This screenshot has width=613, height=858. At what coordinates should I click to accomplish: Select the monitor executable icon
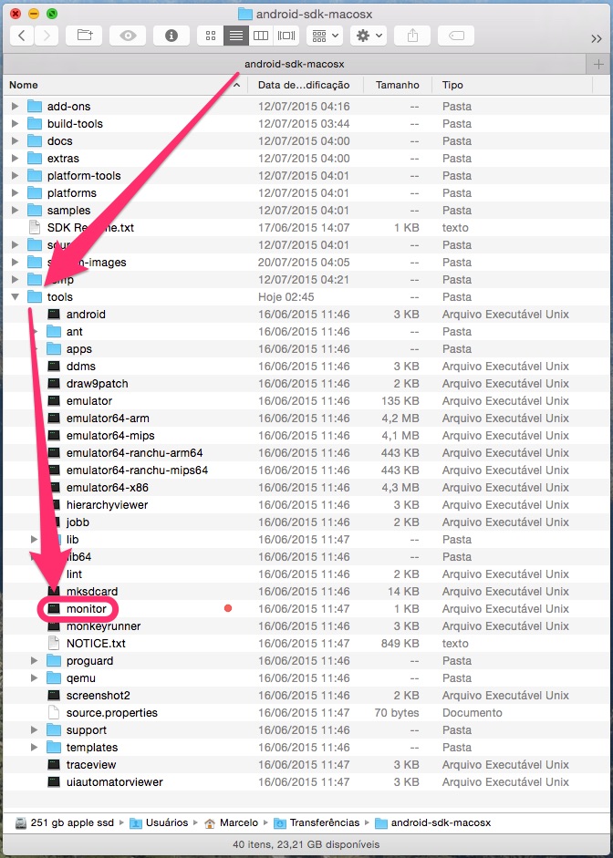coord(54,608)
